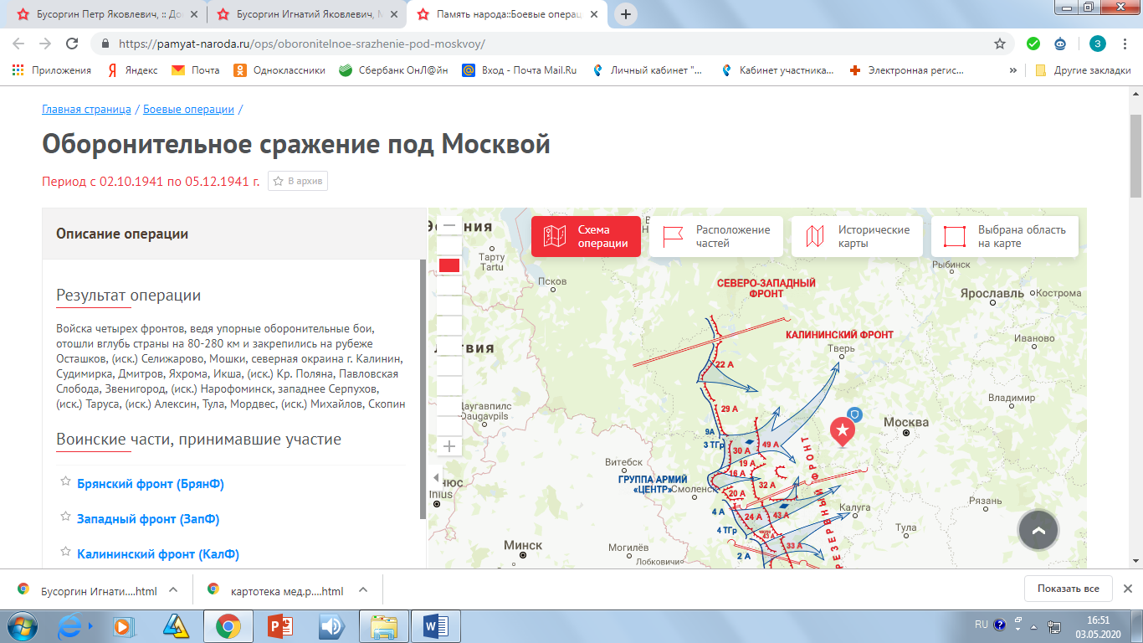Open Word from the Windows taskbar
The height and width of the screenshot is (643, 1143).
(436, 625)
